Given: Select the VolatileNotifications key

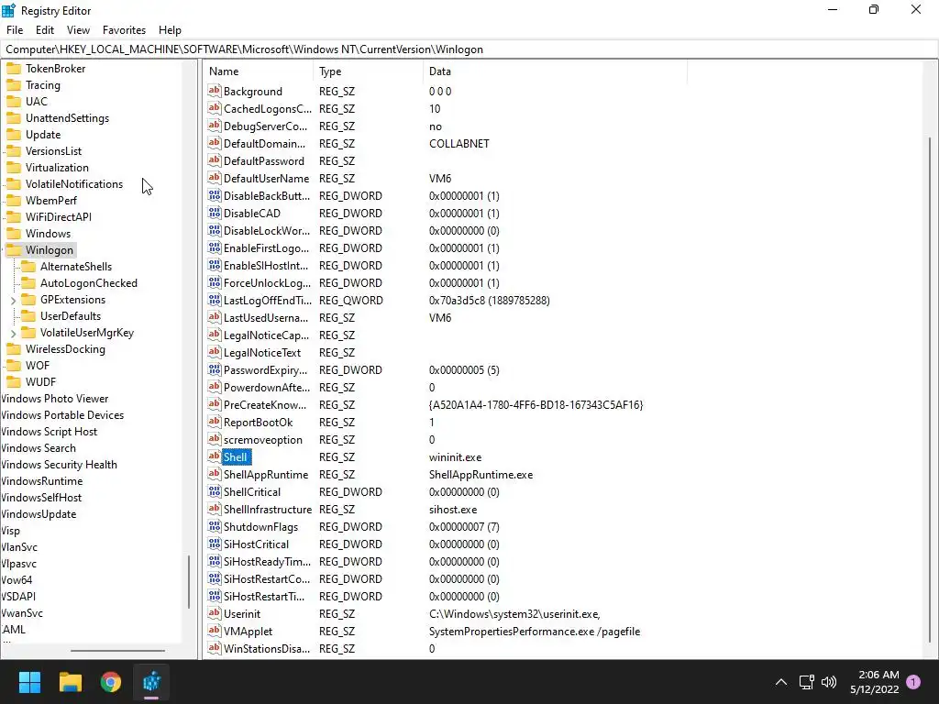Looking at the screenshot, I should click(74, 183).
